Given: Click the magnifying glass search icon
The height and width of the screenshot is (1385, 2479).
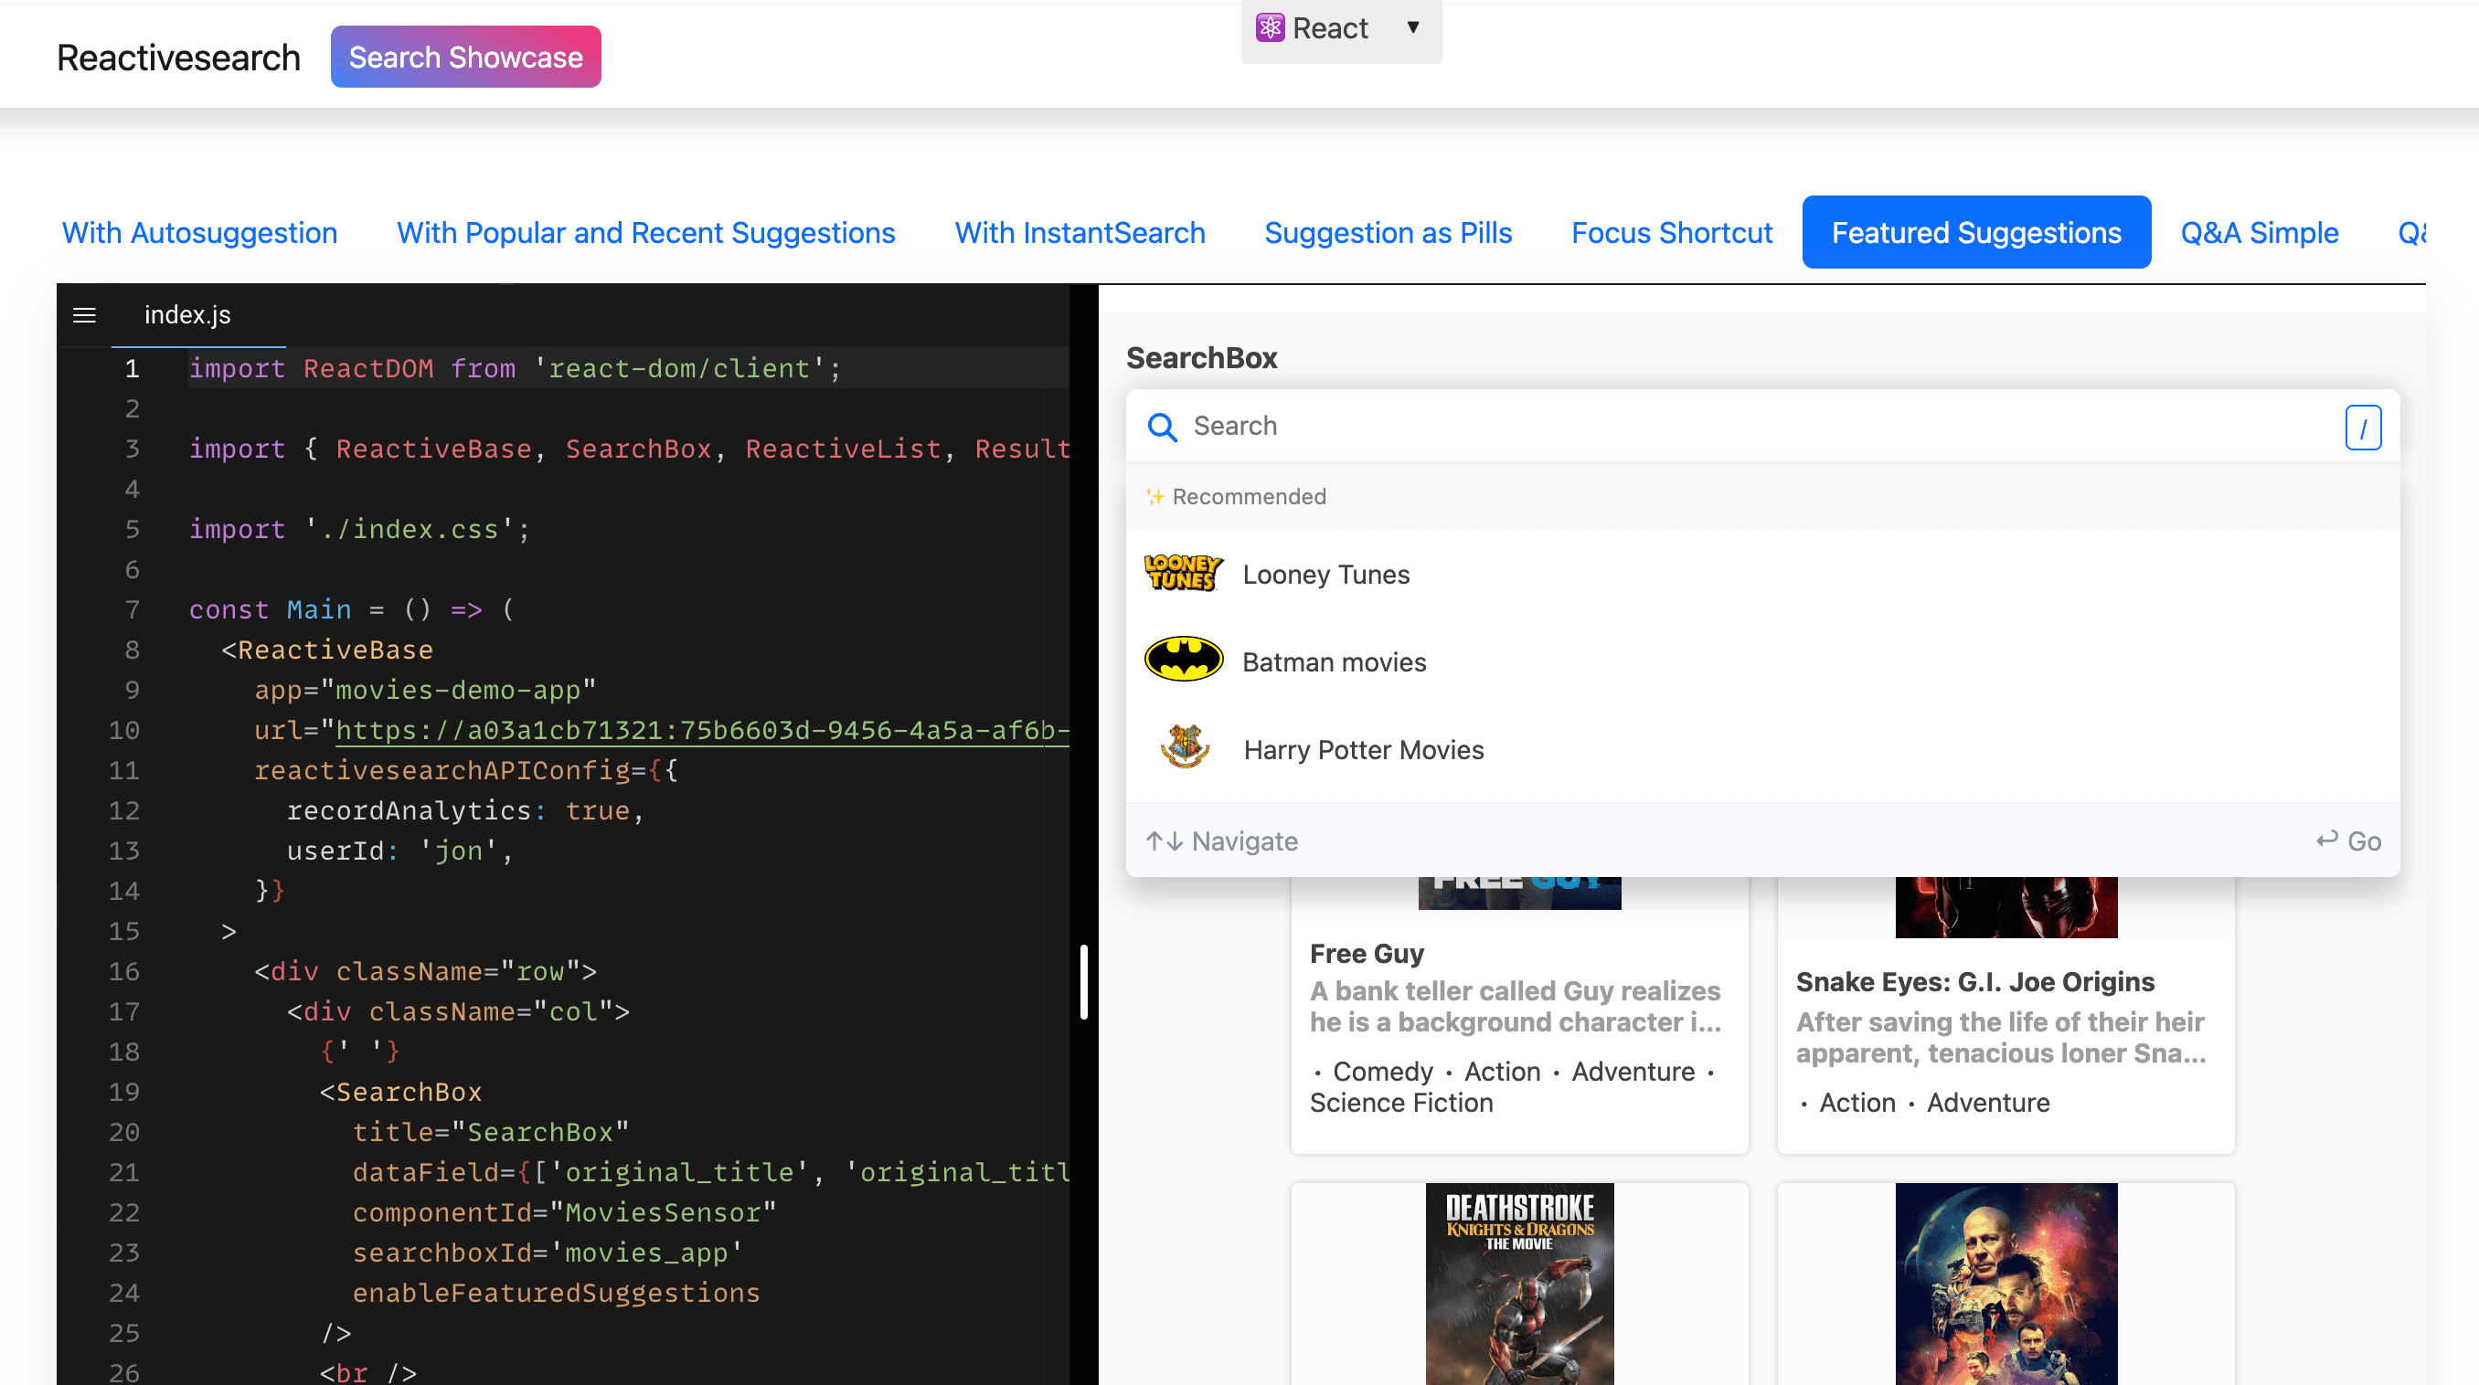Looking at the screenshot, I should (x=1162, y=427).
